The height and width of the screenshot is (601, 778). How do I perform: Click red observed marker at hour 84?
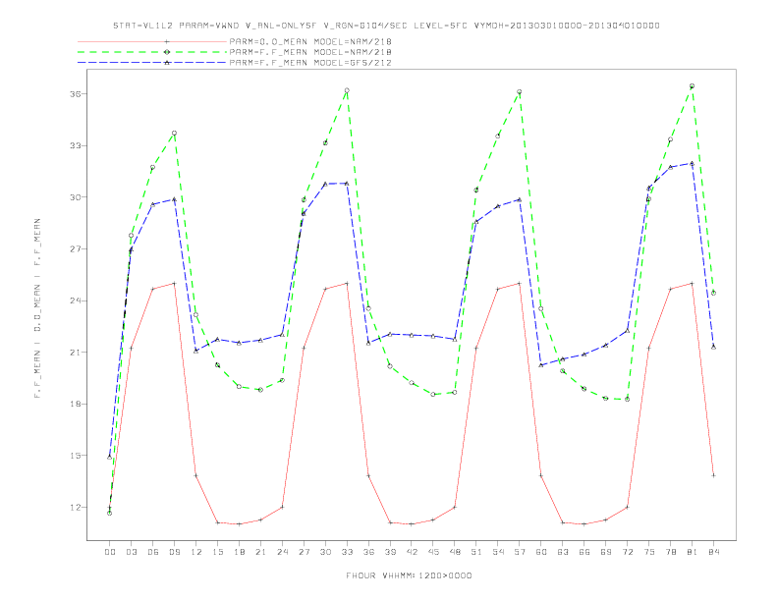coord(714,475)
